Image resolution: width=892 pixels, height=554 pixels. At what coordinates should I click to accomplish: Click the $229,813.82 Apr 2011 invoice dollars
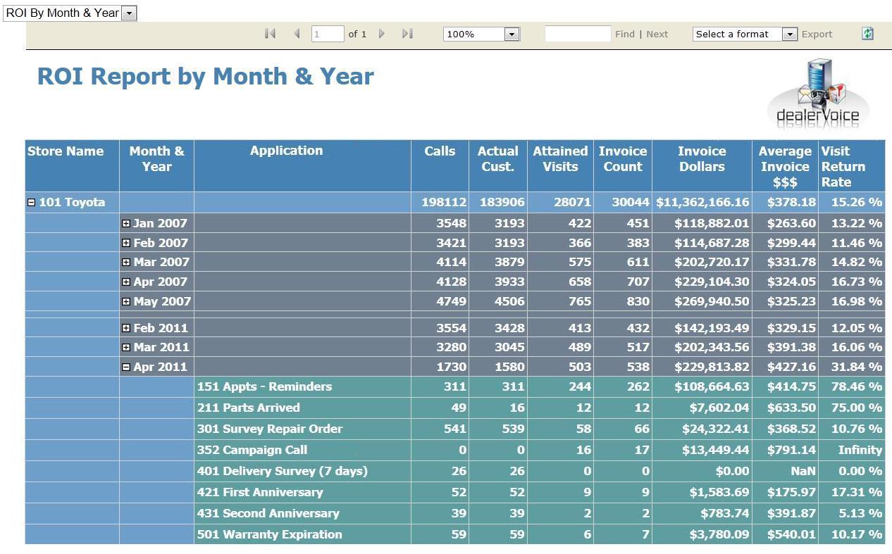tap(712, 367)
